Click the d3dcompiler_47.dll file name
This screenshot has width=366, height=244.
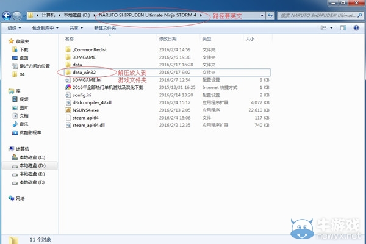[92, 102]
